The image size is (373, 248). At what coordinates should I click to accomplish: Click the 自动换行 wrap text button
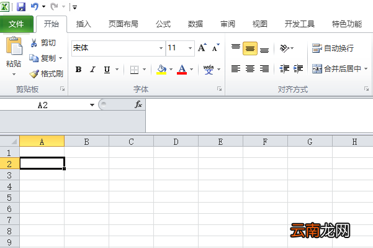coord(333,48)
